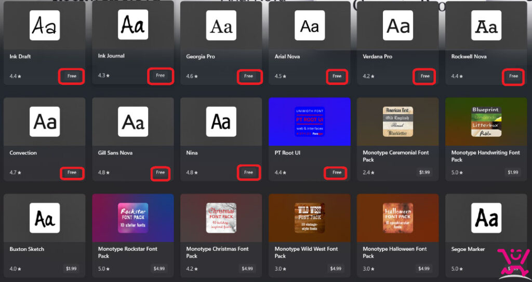Viewport: 532px width, 282px height.
Task: Select 'Monotype Rockstar Font Pack' title text
Action: [128, 252]
